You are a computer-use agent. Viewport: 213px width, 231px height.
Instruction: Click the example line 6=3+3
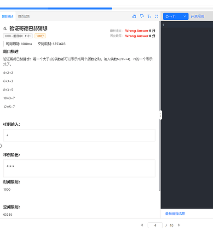tap(8, 81)
